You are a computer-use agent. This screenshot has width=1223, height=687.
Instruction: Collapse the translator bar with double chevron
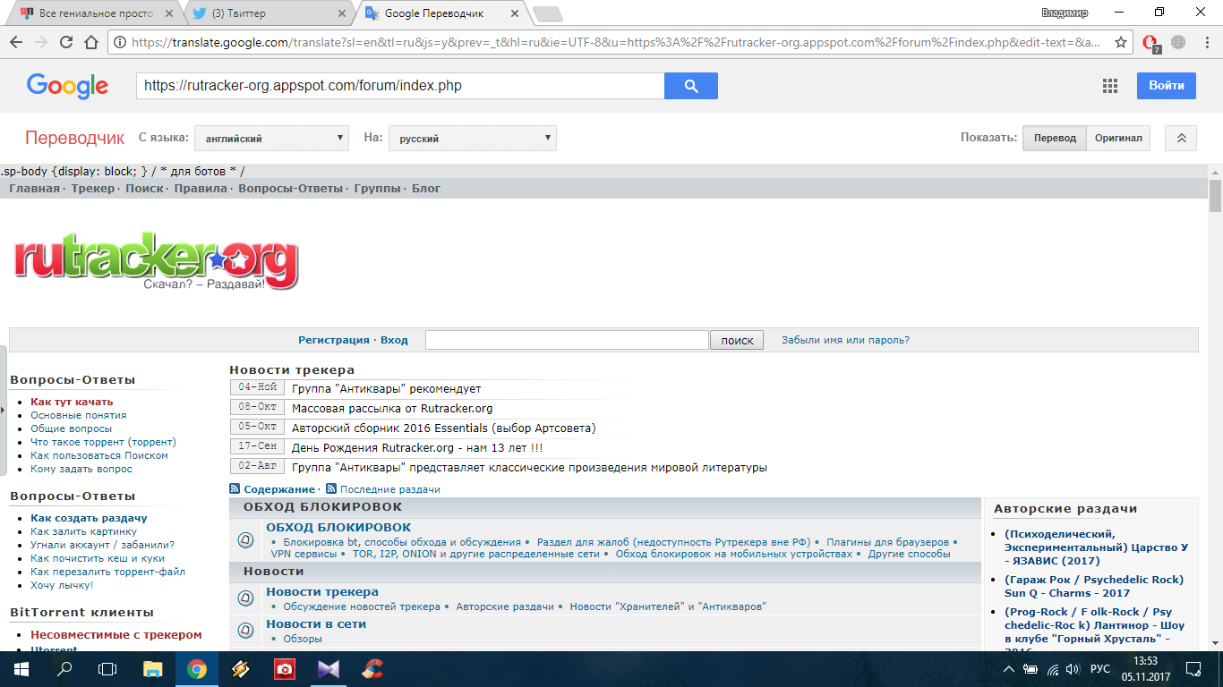click(1181, 138)
